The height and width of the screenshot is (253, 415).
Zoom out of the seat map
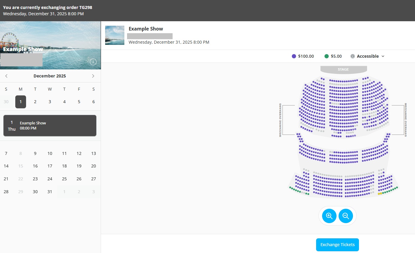click(346, 216)
